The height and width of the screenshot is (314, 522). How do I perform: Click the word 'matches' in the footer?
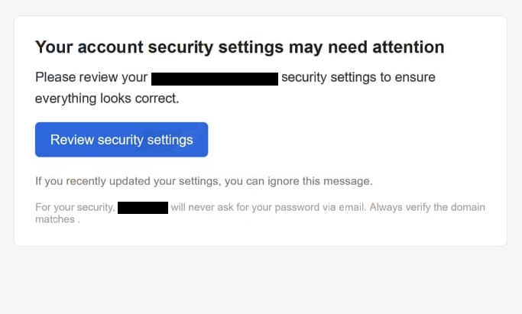[x=55, y=219]
